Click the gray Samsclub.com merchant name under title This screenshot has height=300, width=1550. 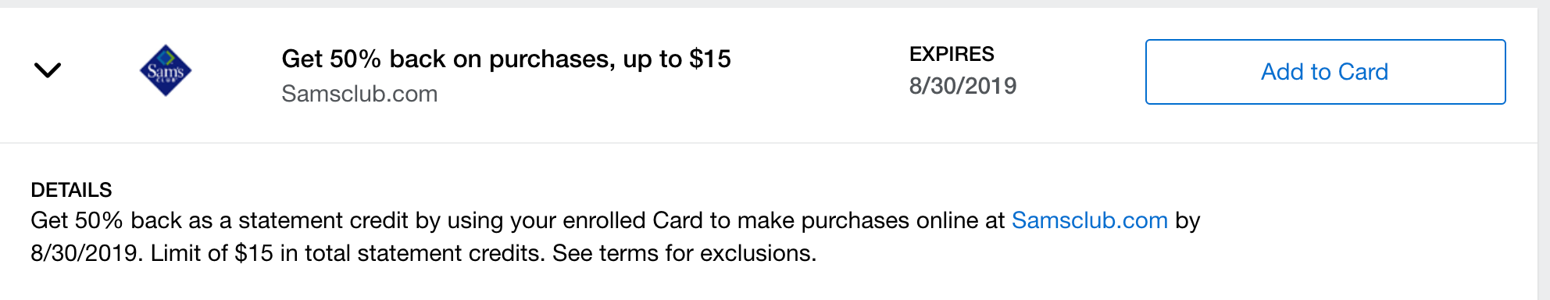pyautogui.click(x=359, y=94)
